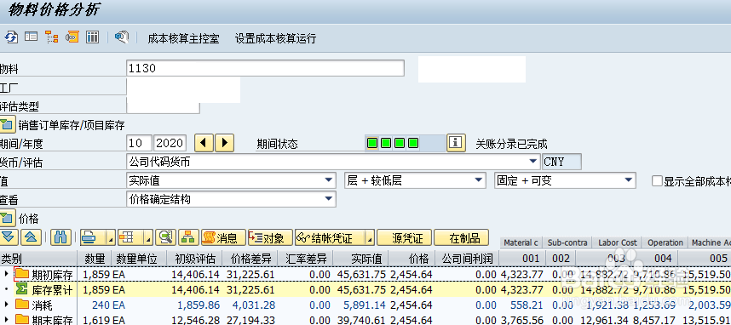This screenshot has height=325, width=731.
Task: Open the print options dropdown arrow
Action: click(111, 238)
